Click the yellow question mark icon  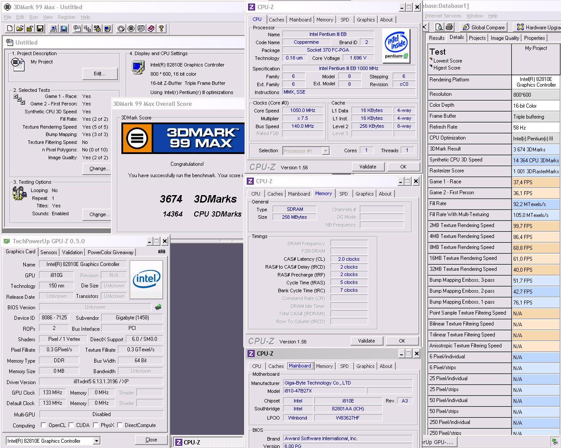[161, 28]
